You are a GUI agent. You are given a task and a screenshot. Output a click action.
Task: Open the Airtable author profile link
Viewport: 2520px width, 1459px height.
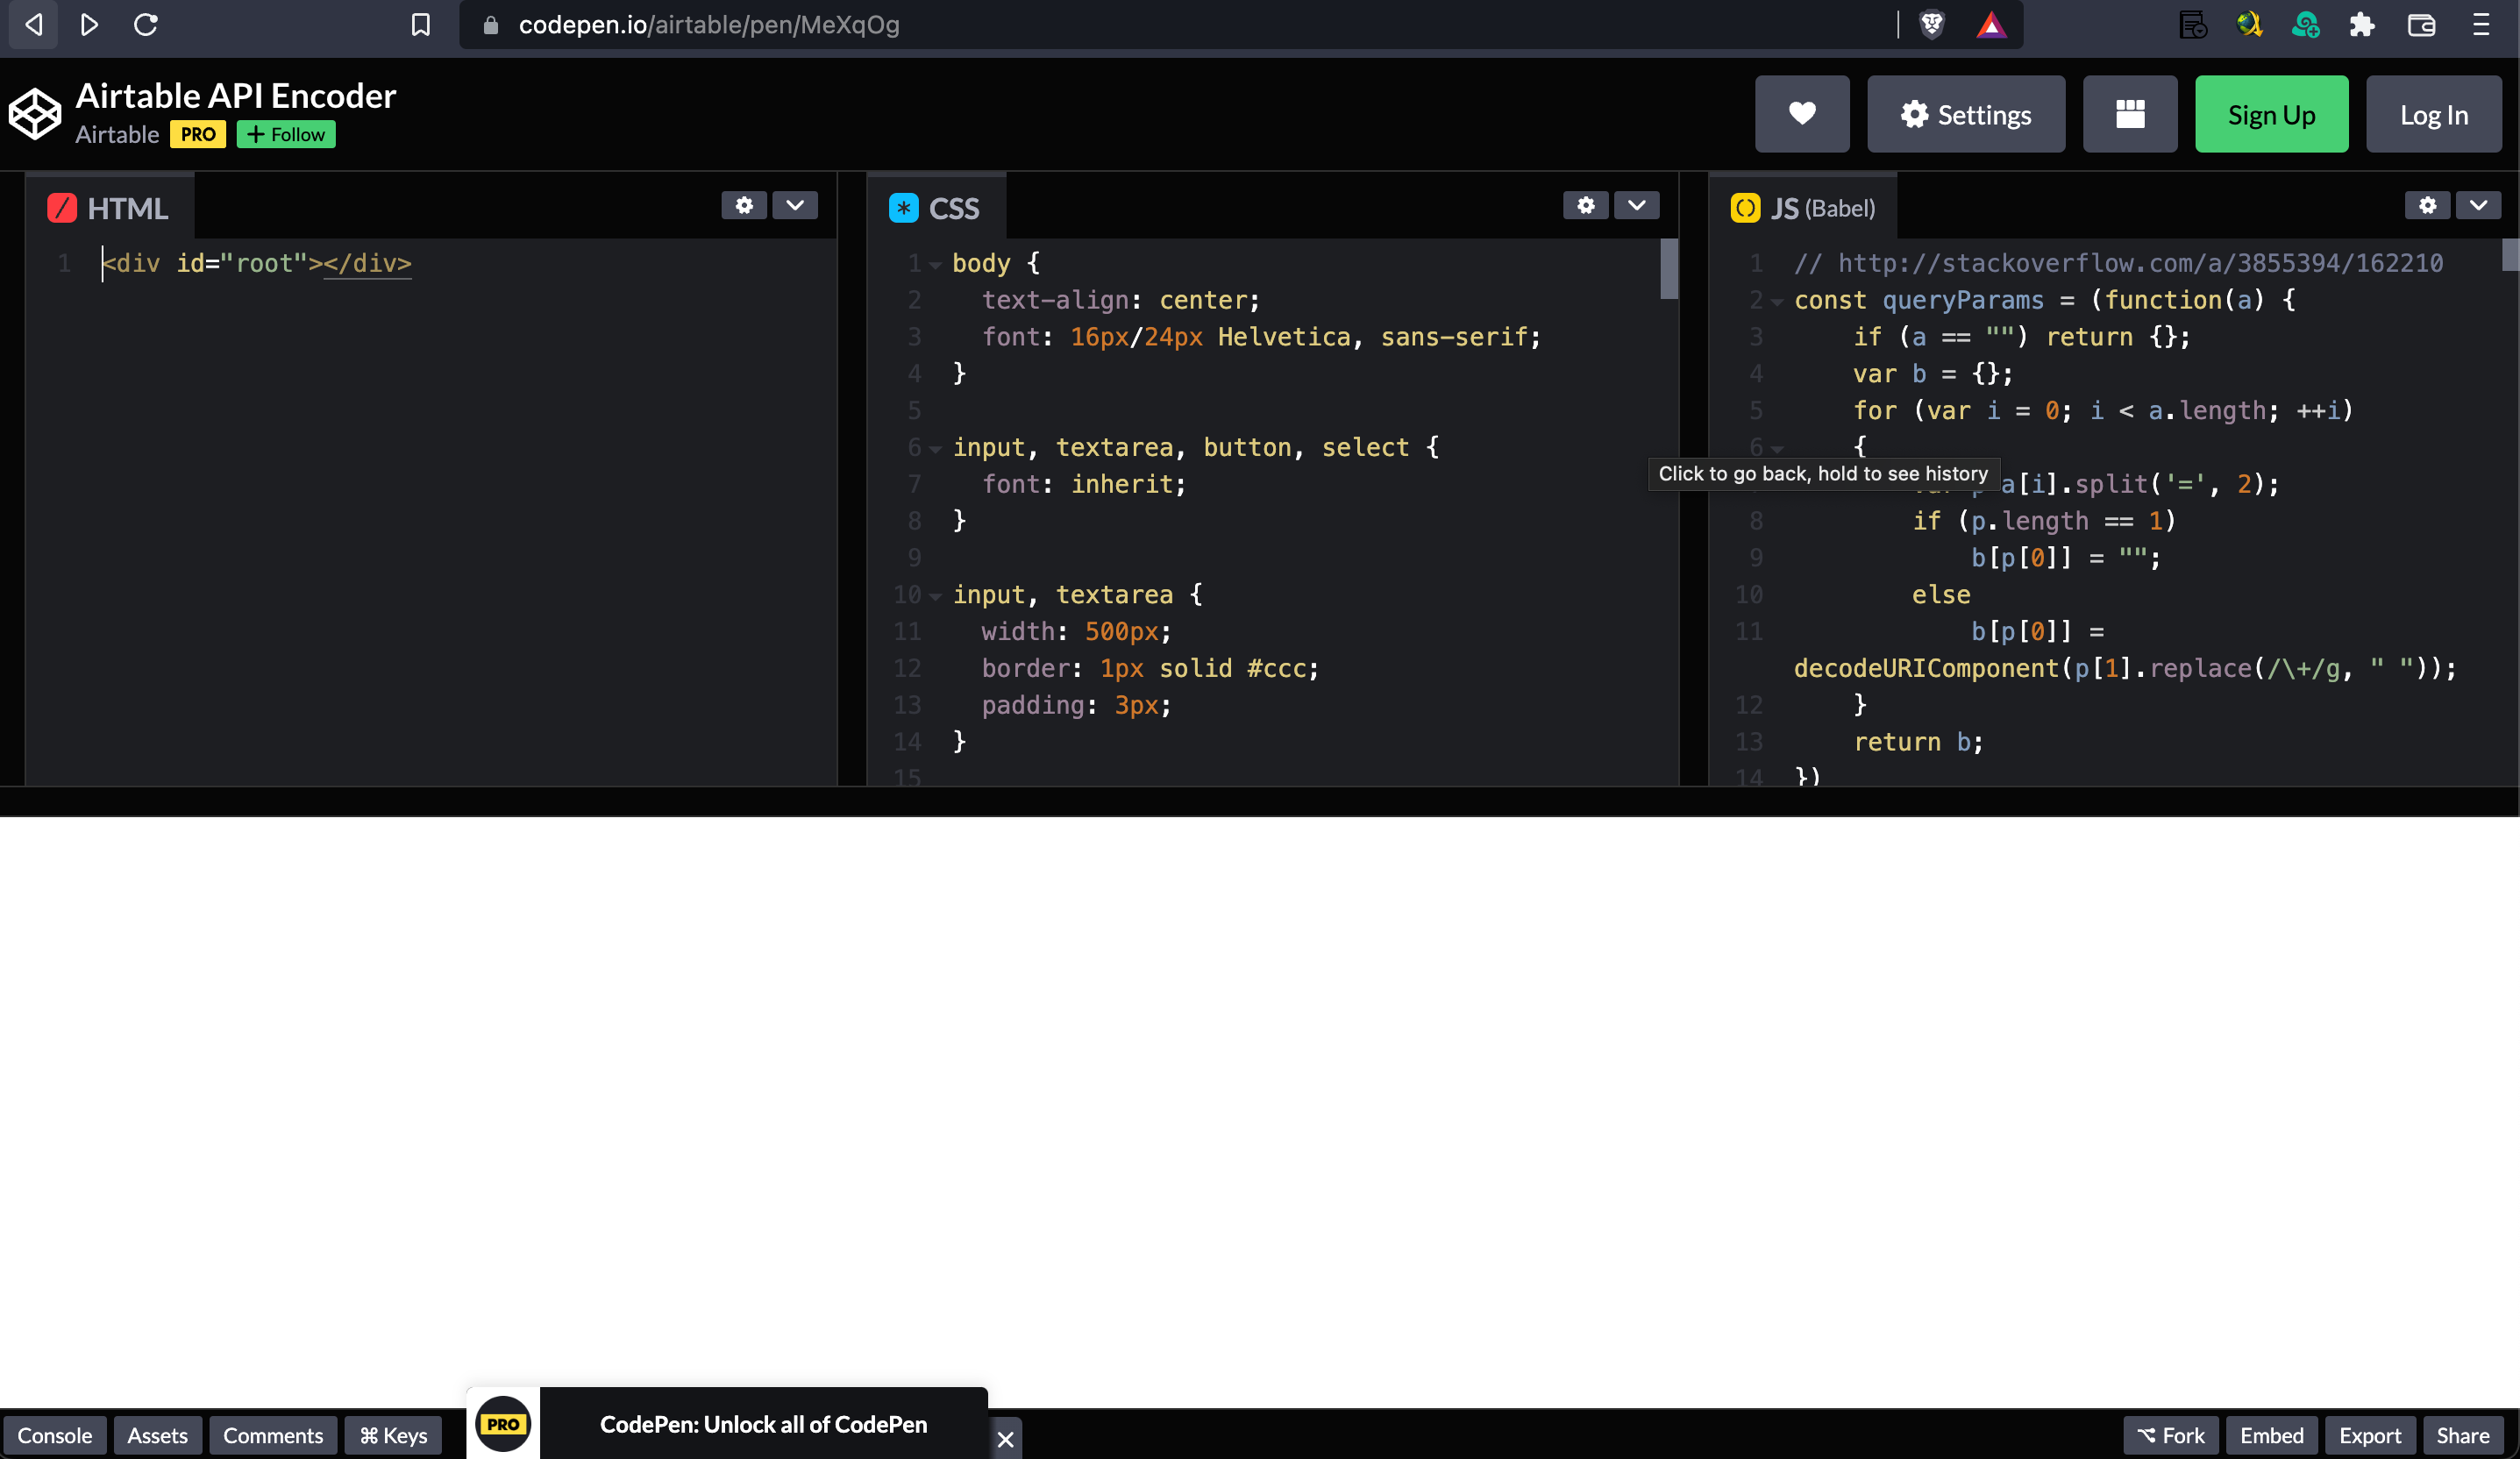[117, 134]
